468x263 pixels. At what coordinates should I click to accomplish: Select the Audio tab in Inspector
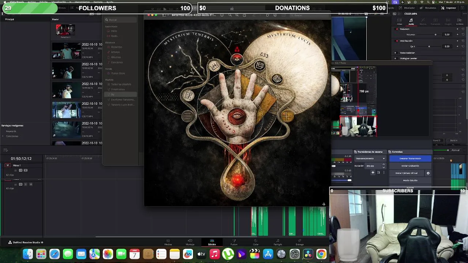coord(411,22)
